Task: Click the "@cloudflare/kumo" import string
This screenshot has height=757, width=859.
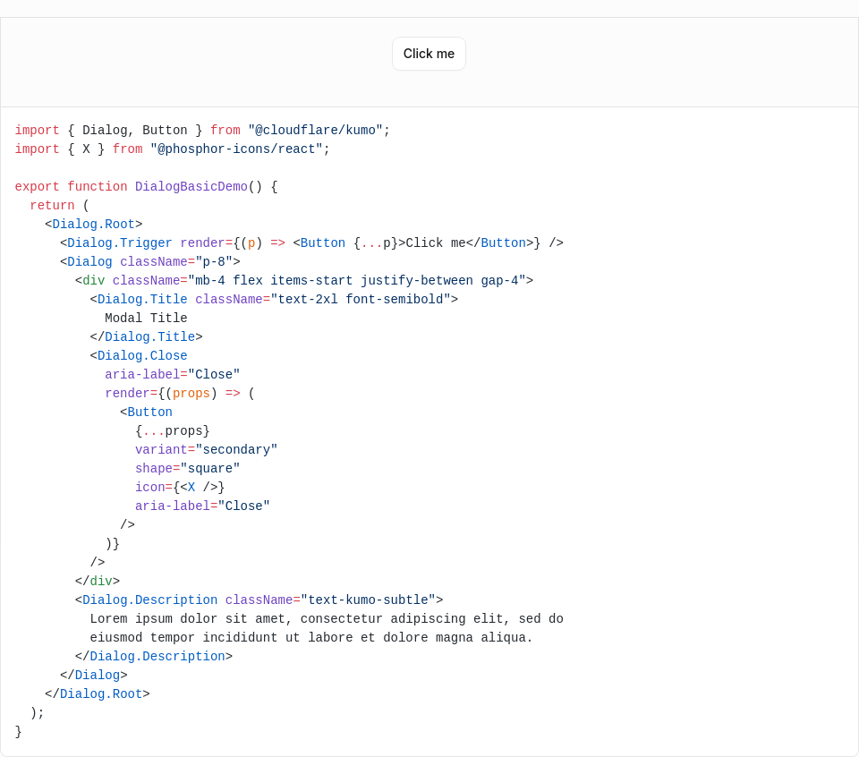Action: coord(315,131)
